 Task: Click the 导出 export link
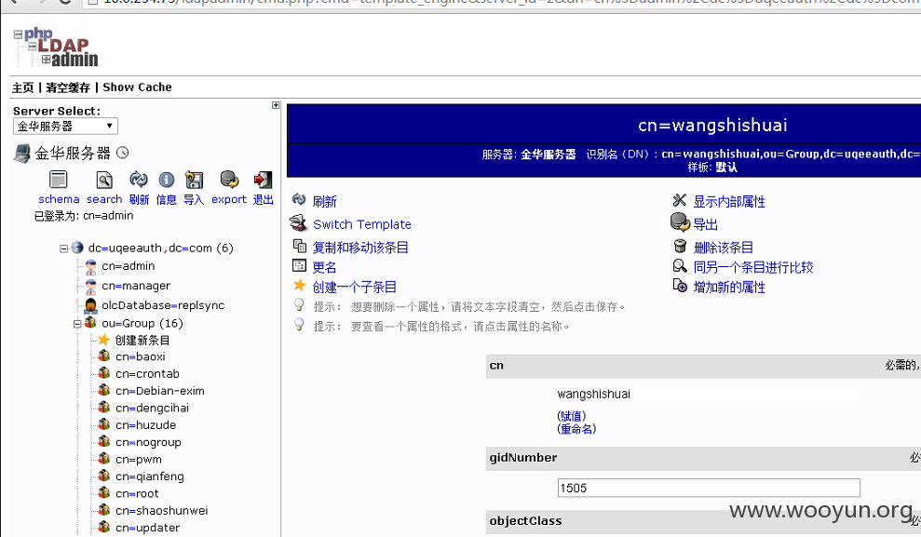coord(706,225)
